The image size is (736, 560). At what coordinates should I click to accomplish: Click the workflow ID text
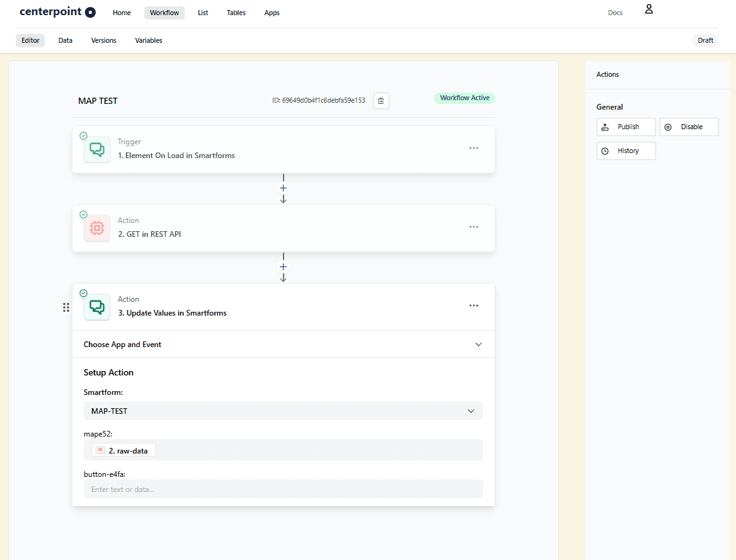(x=319, y=100)
